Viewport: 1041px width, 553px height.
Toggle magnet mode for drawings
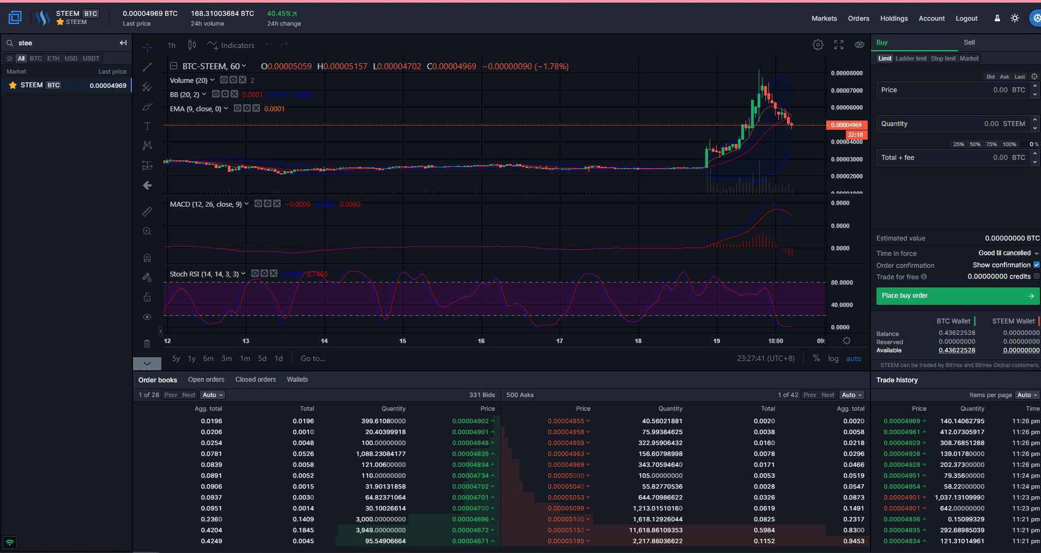point(147,257)
